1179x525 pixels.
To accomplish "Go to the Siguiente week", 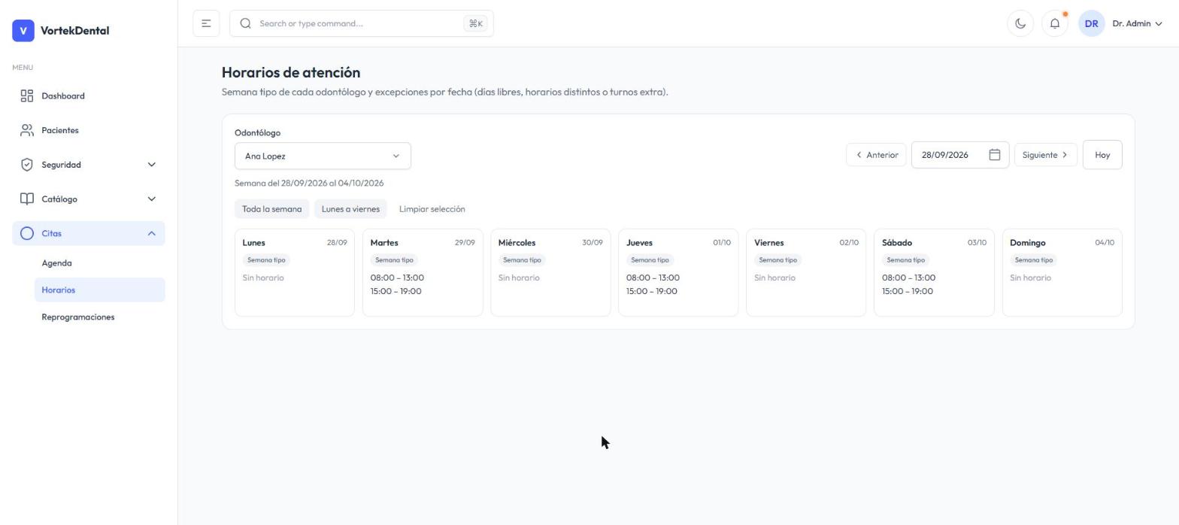I will click(1045, 155).
